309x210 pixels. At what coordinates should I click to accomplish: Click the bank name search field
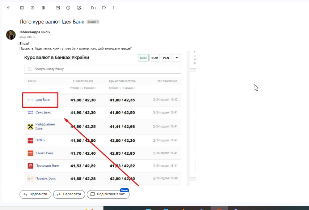(103, 69)
